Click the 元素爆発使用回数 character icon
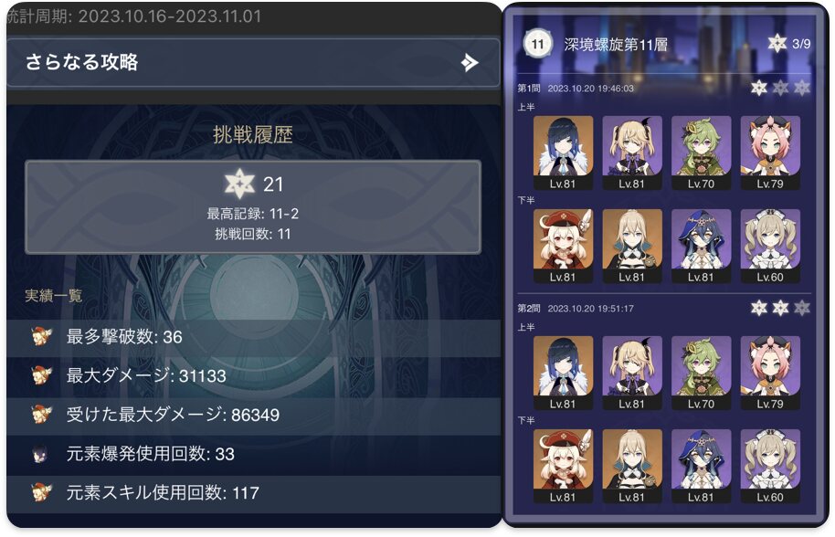Image resolution: width=835 pixels, height=537 pixels. click(40, 454)
